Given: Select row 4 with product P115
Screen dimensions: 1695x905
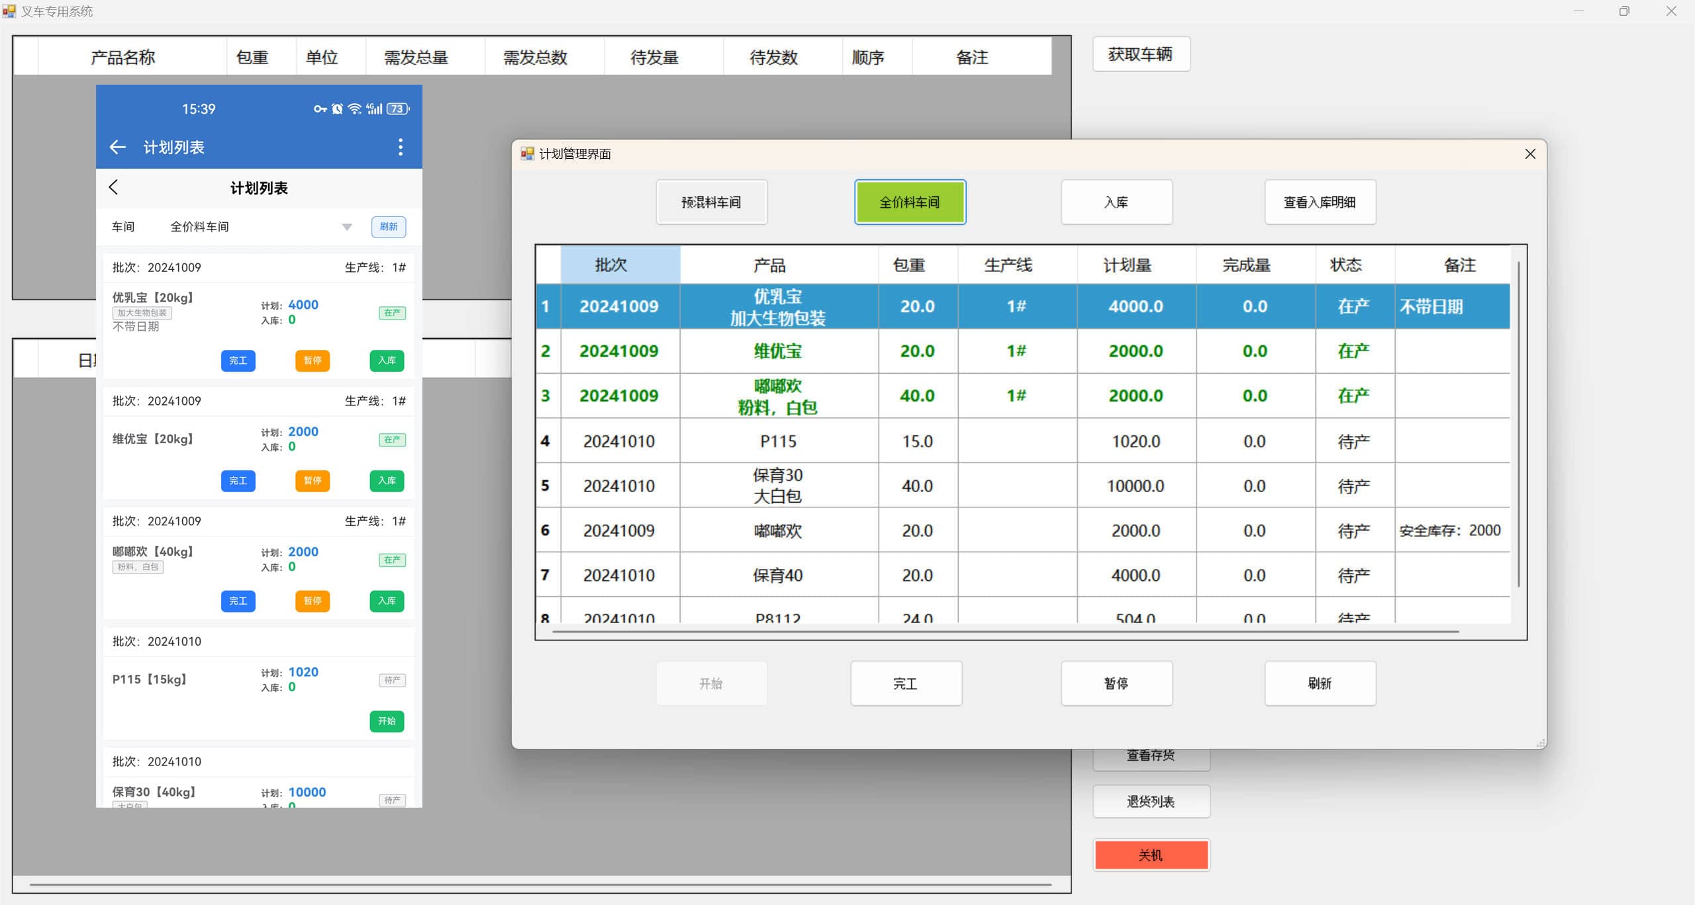Looking at the screenshot, I should tap(778, 441).
